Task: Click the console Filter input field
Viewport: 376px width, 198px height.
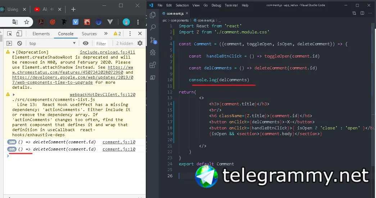Action: (101, 43)
